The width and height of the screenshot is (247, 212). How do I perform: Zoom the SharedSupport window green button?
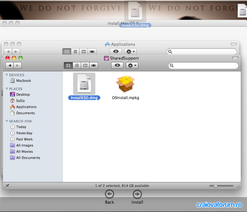pos(20,58)
